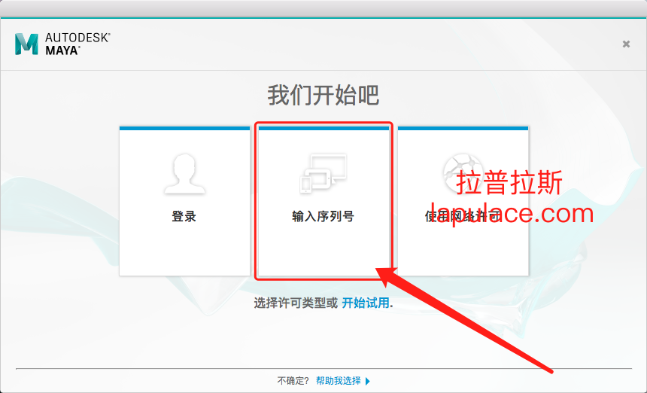Click the devices icon above 输入序列号
The image size is (647, 393).
[x=323, y=173]
